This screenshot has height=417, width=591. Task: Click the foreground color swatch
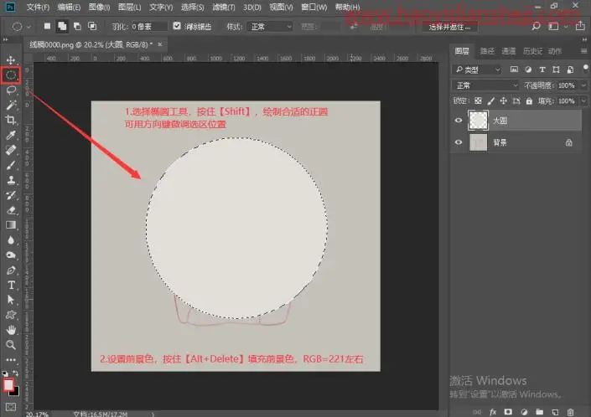point(8,384)
